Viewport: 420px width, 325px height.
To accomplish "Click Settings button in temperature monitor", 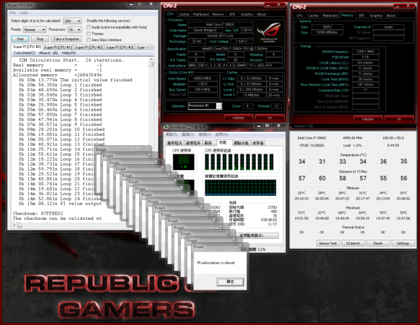I will (402, 244).
